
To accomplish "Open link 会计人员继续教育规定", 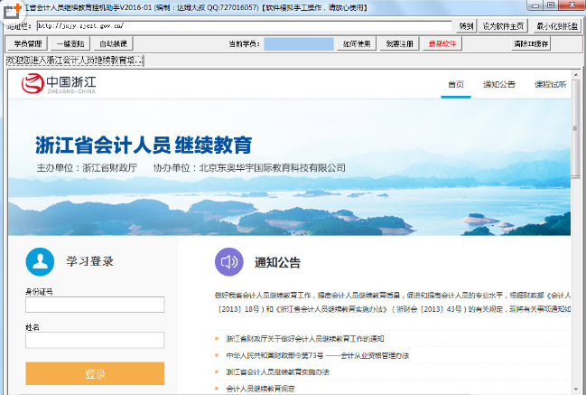I will [x=260, y=389].
